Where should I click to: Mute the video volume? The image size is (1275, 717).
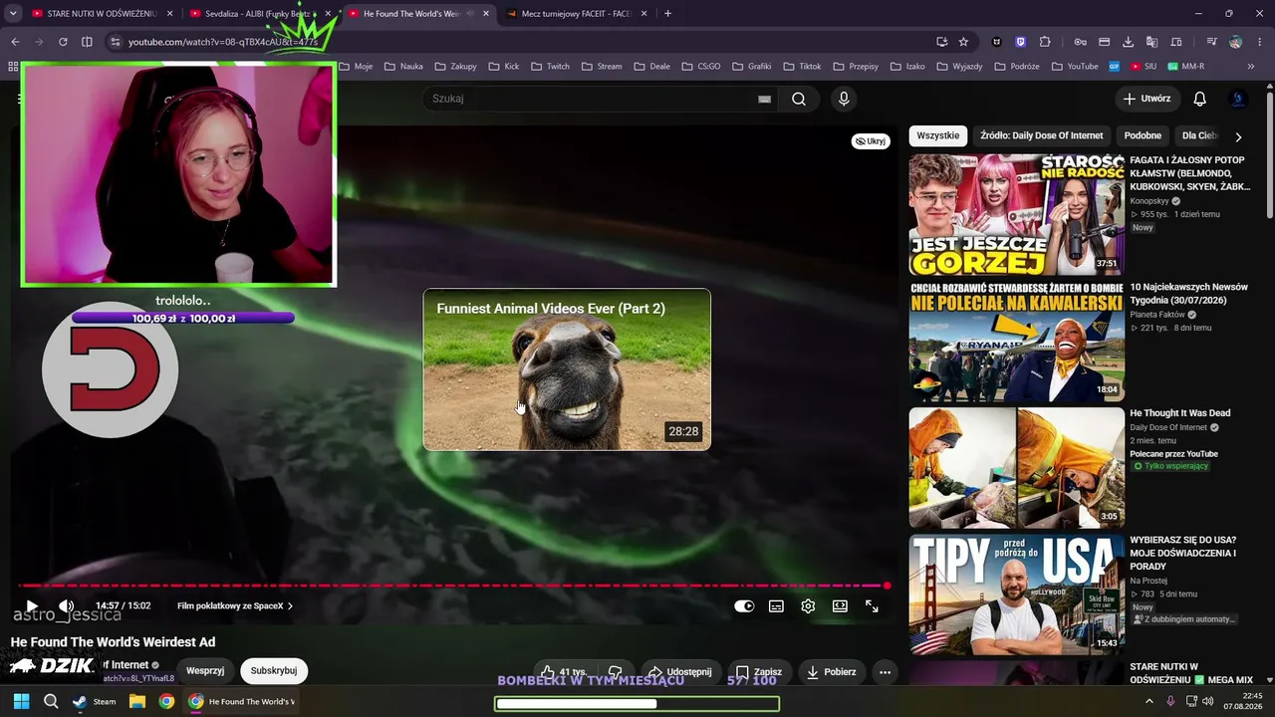[66, 605]
